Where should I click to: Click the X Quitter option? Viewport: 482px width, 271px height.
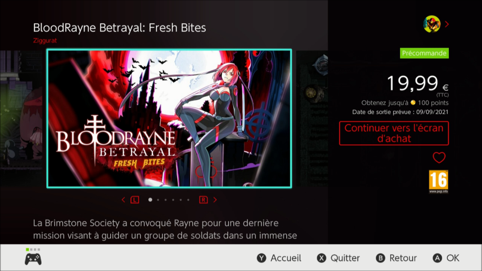coord(338,258)
